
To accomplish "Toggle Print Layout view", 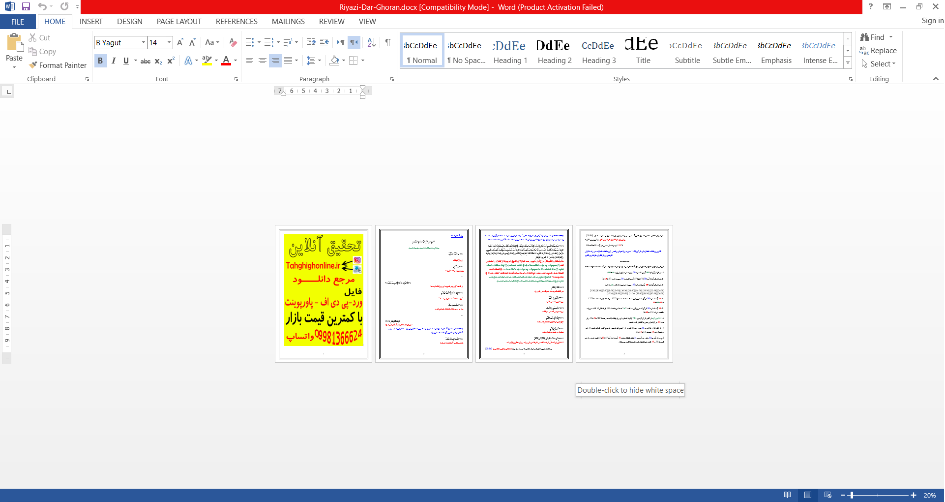I will 808,495.
